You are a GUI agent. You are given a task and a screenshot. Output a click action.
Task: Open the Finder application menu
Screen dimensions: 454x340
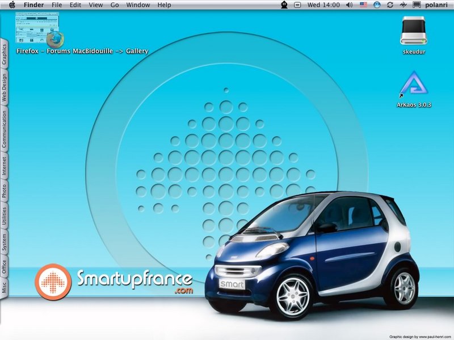33,5
